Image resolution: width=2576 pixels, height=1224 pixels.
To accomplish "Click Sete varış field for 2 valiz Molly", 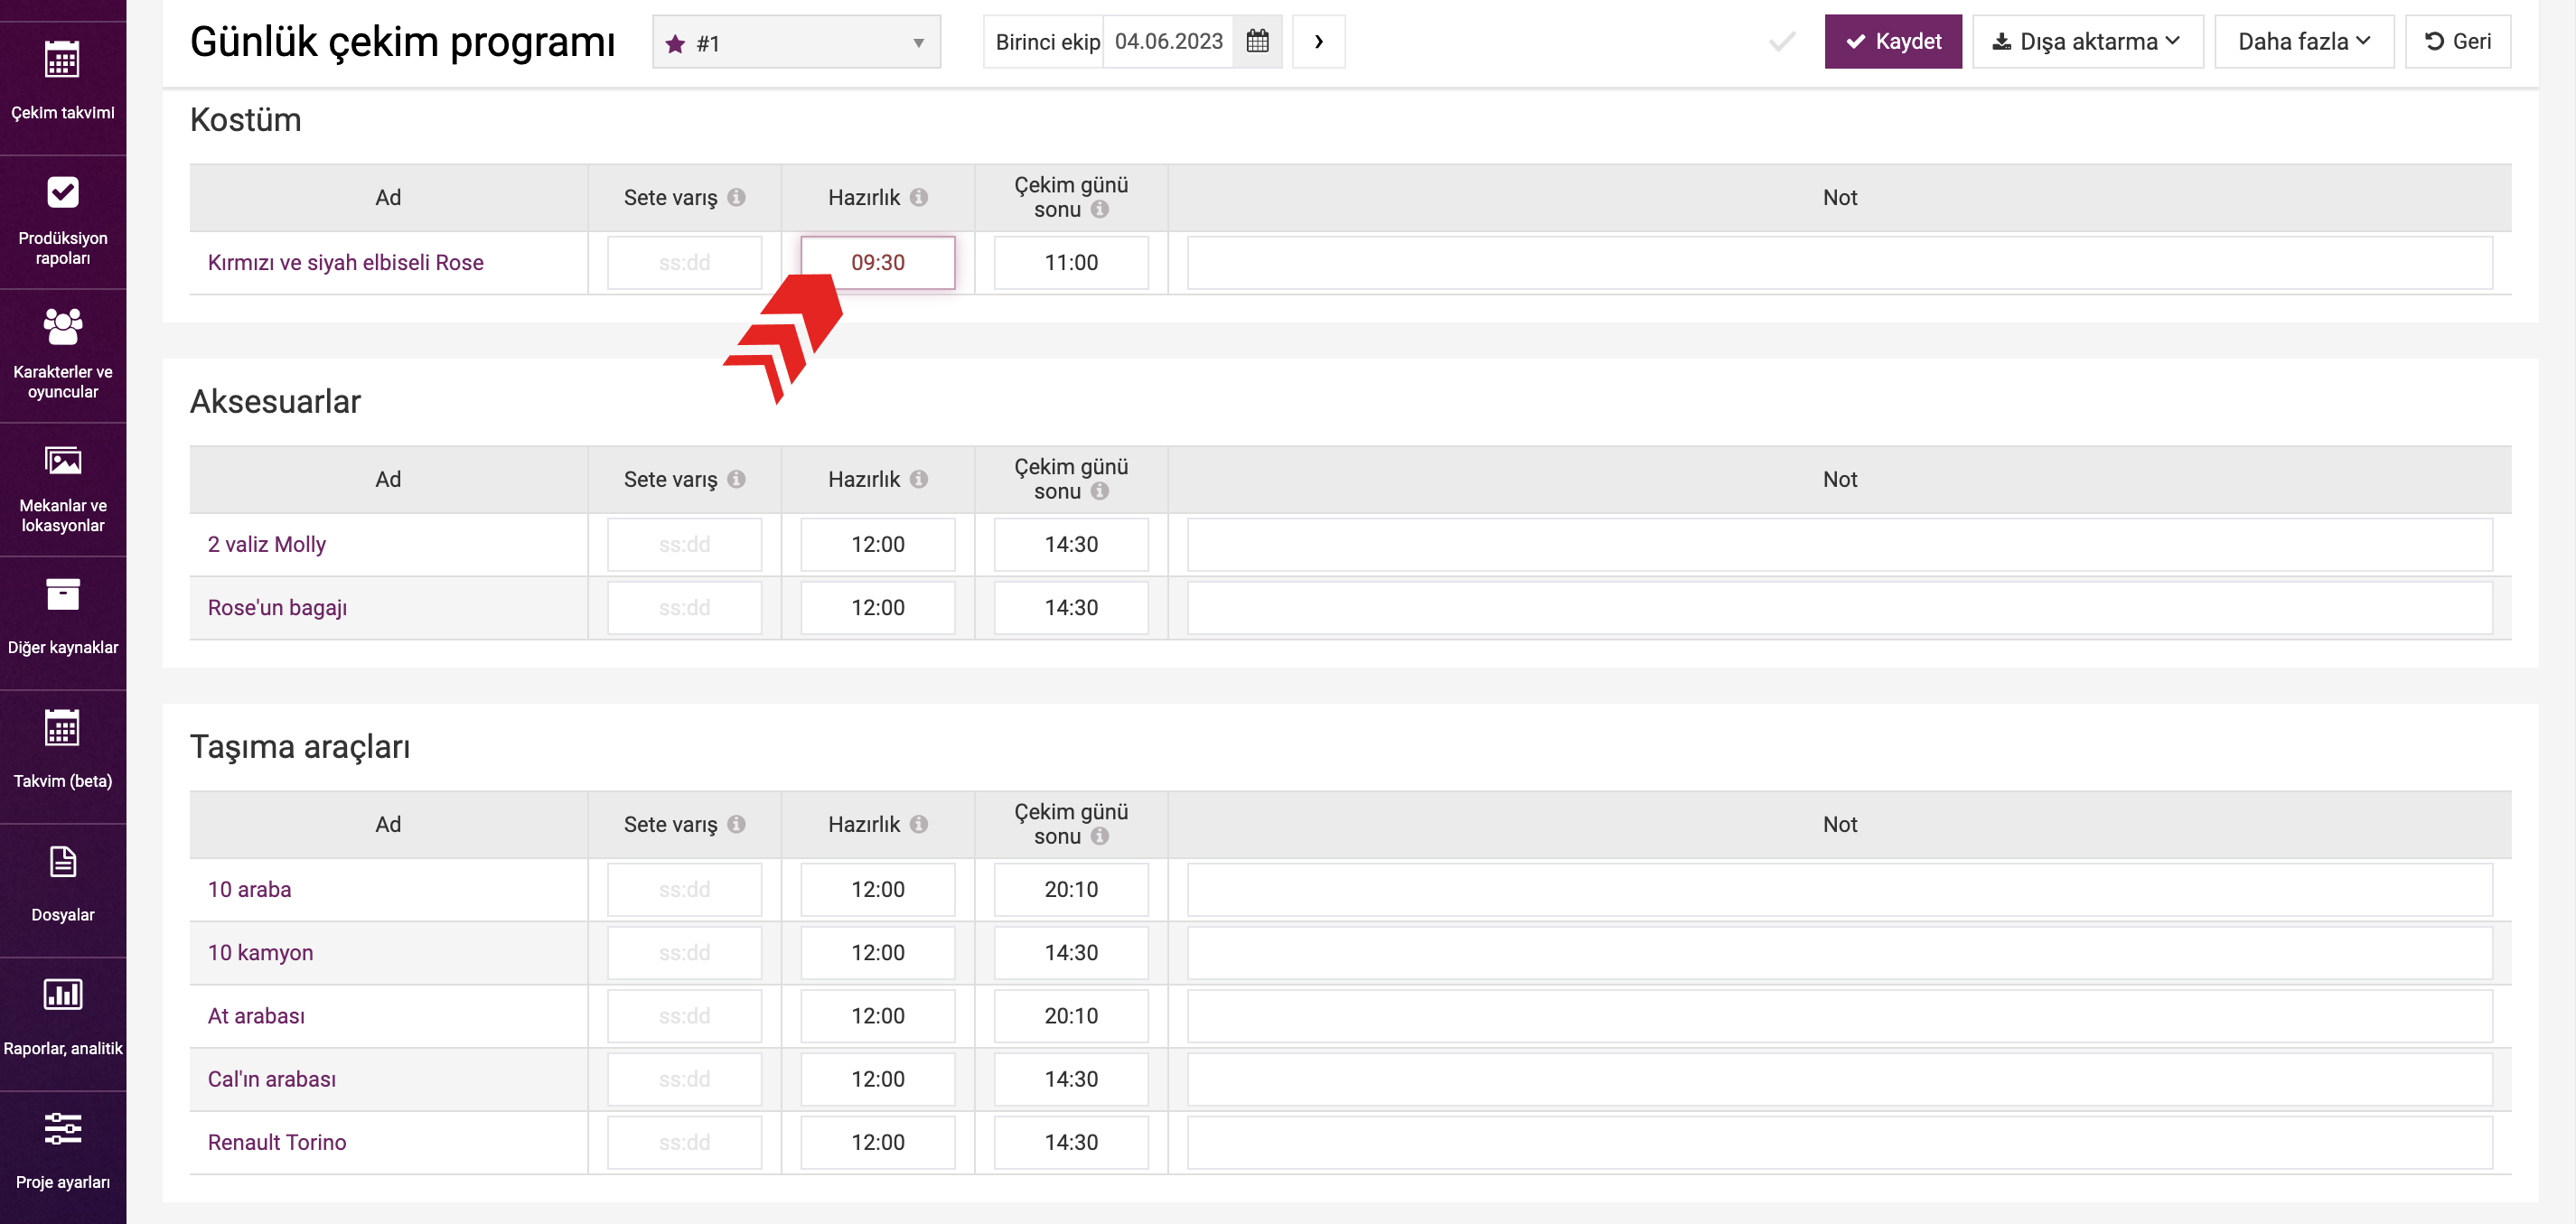I will coord(685,545).
